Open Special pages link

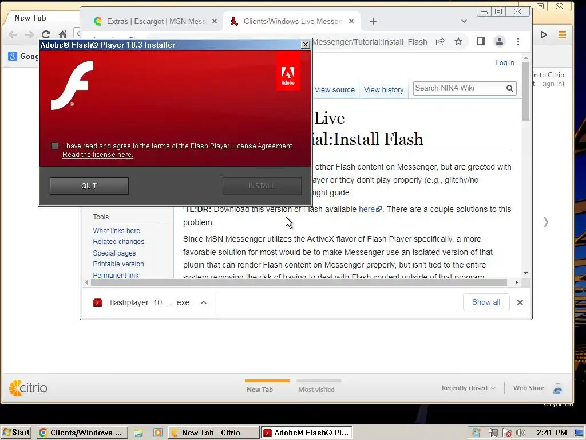[x=114, y=253]
